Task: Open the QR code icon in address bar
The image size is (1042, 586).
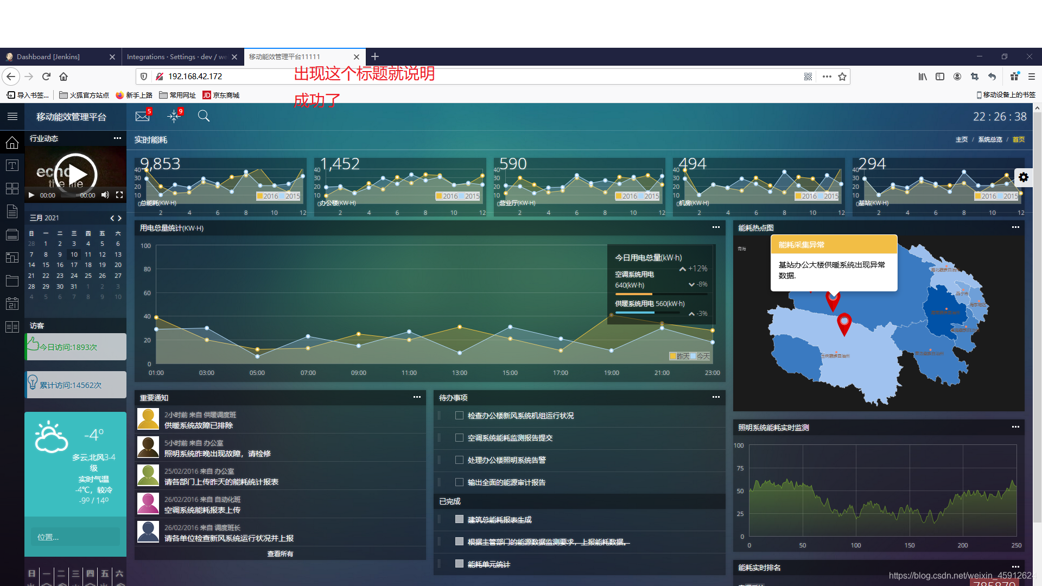Action: (x=808, y=77)
